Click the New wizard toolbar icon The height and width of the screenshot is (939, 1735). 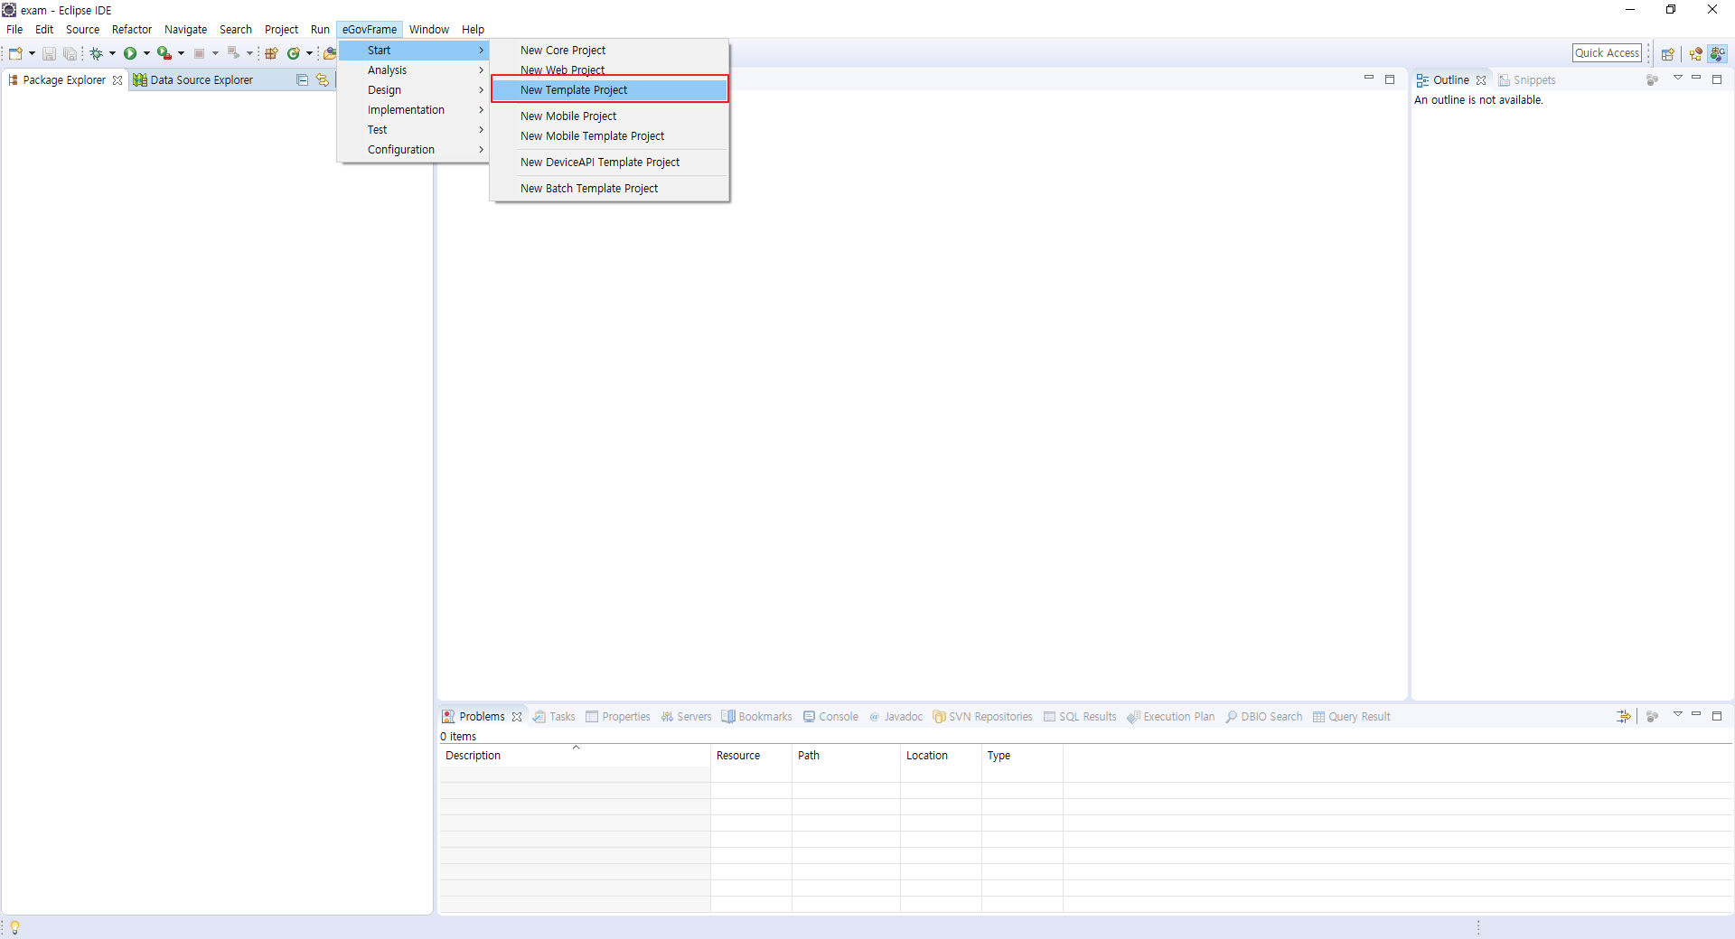[15, 53]
